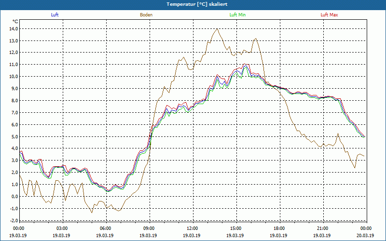Click the '06:00' time label on x-axis

click(105, 228)
